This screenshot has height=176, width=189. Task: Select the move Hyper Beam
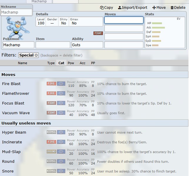click(94, 132)
